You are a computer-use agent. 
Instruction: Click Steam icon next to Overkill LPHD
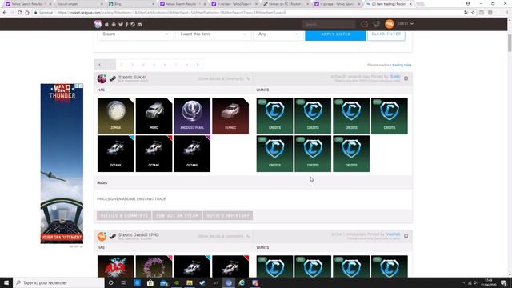(112, 236)
